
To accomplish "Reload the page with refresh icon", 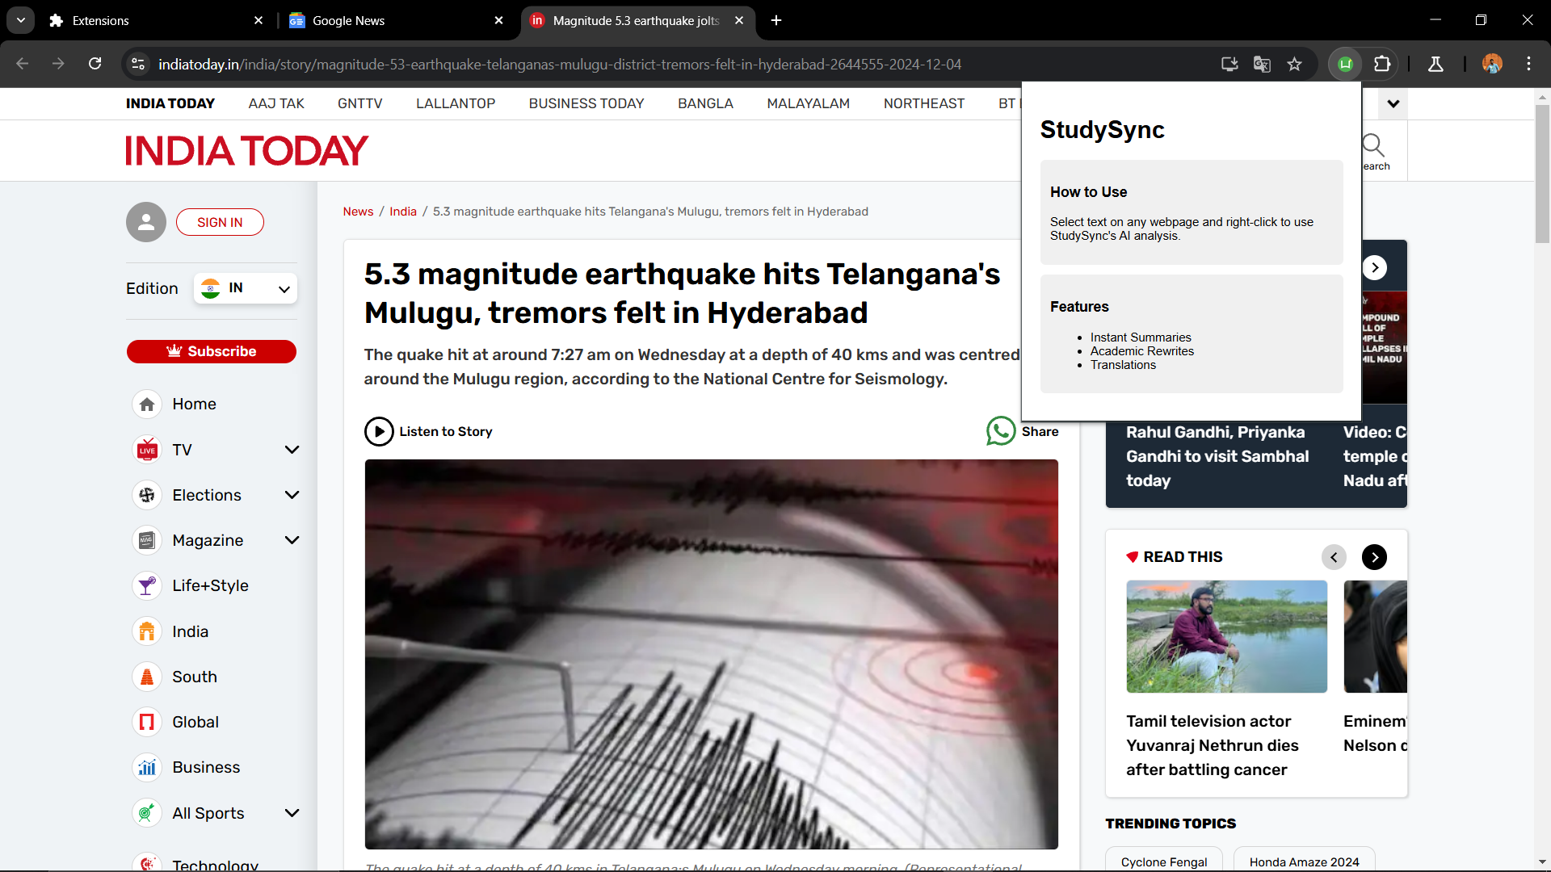I will coord(95,64).
